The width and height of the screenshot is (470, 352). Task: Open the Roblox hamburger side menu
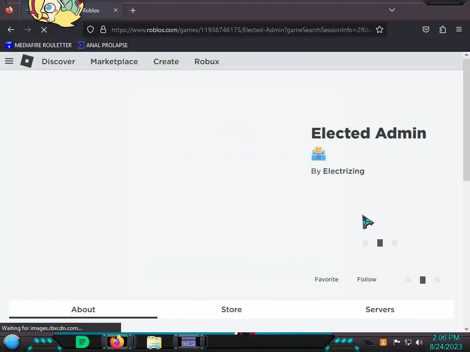pos(9,61)
